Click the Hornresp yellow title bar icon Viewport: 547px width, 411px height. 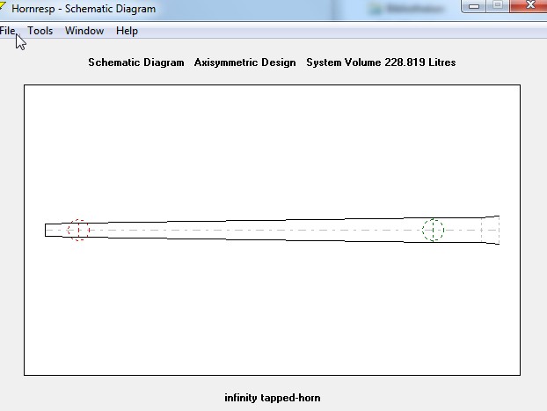pos(3,6)
